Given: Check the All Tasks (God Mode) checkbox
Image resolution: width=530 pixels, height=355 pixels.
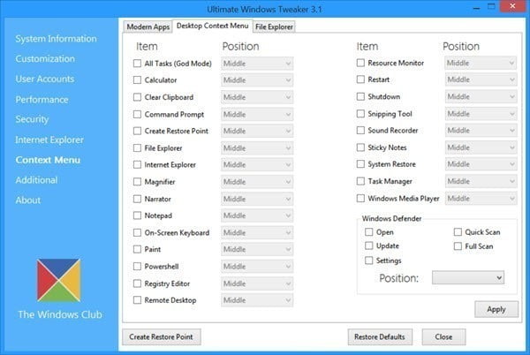Looking at the screenshot, I should 137,64.
